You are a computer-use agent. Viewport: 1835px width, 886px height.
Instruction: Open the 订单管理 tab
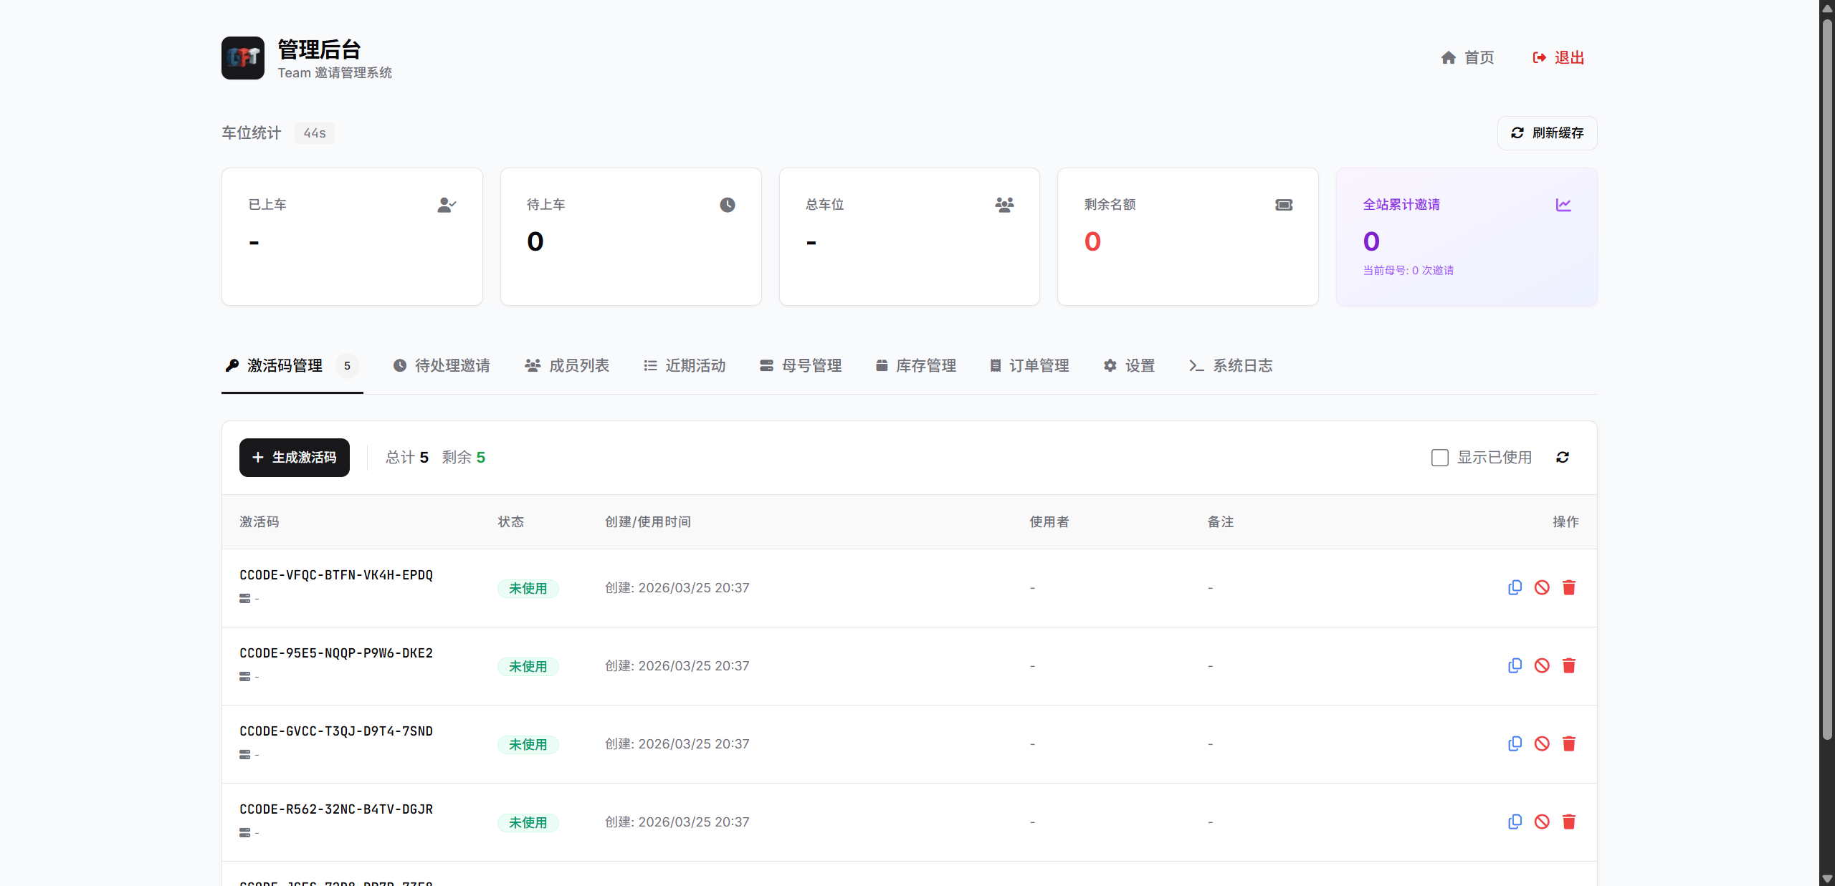[1028, 365]
